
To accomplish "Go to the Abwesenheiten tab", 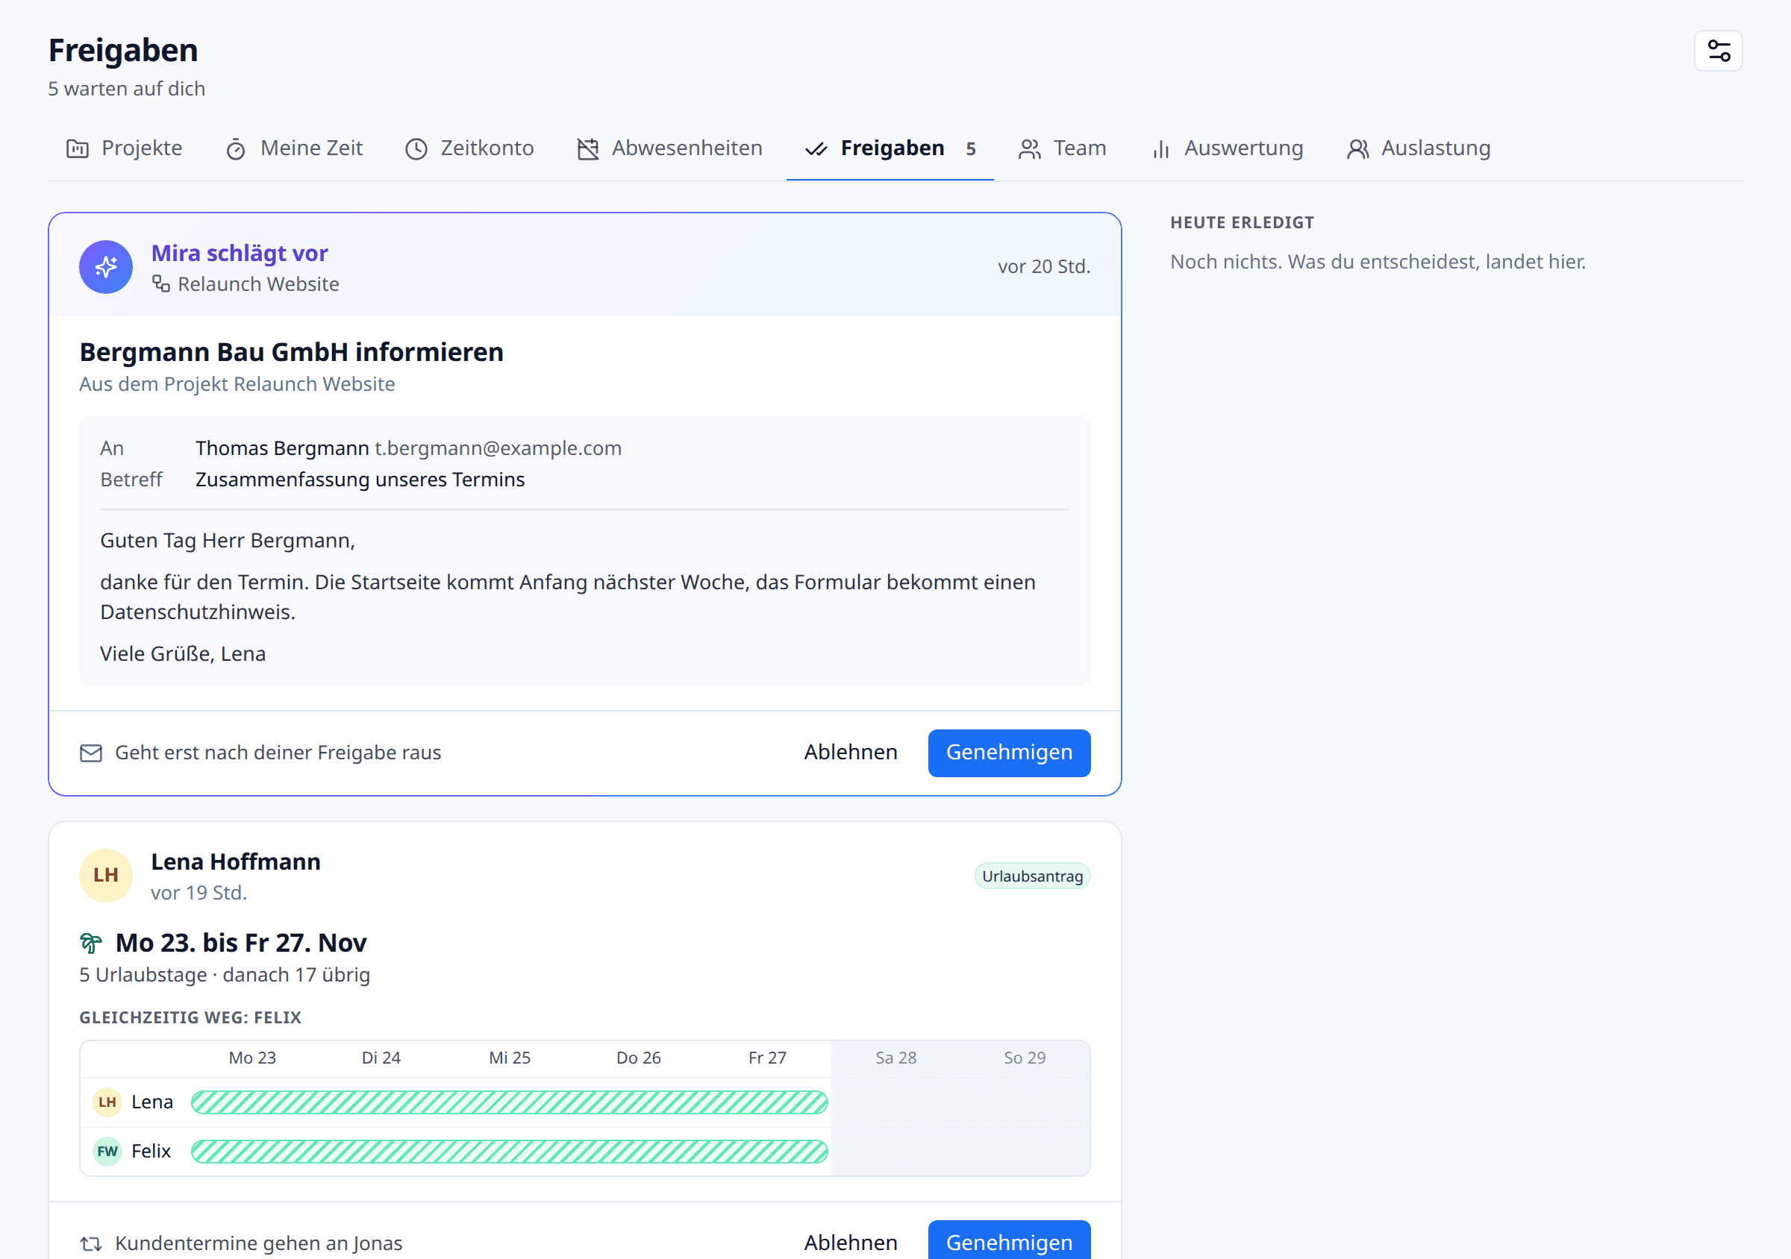I will [x=670, y=148].
